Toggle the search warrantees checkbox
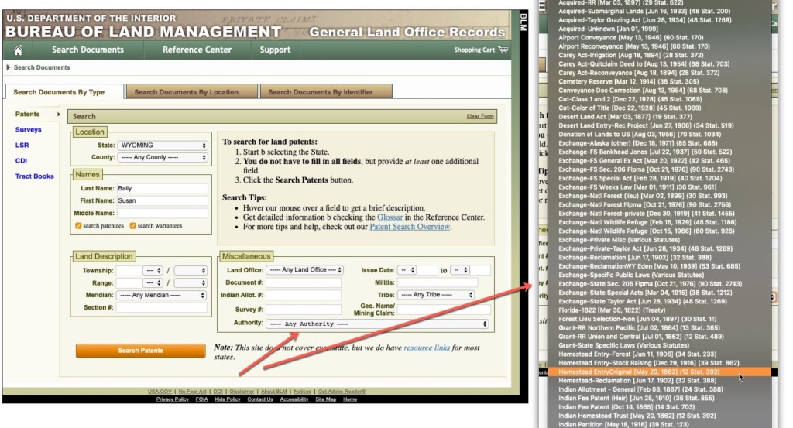Image resolution: width=793 pixels, height=428 pixels. tap(133, 226)
